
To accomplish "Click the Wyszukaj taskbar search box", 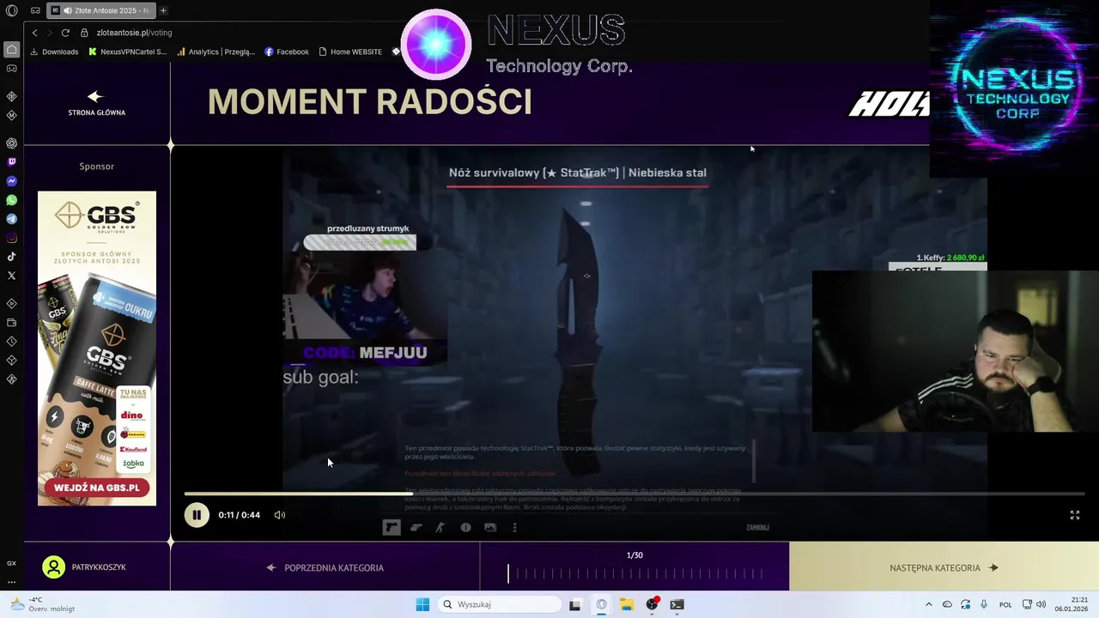I will pyautogui.click(x=500, y=604).
